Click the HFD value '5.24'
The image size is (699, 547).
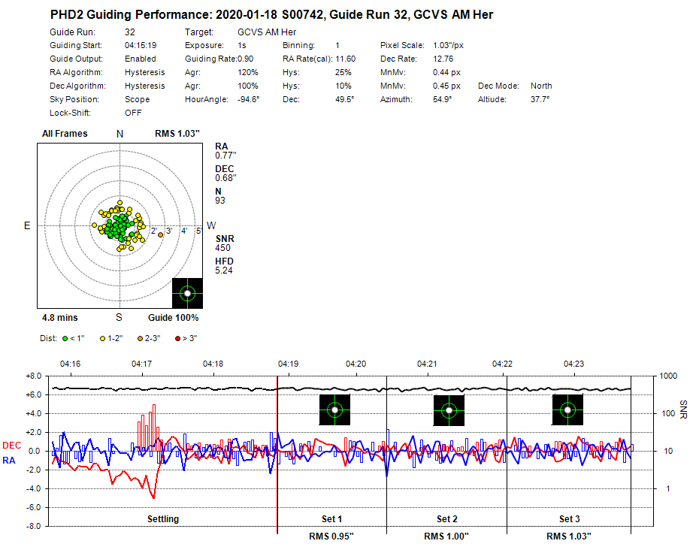click(x=224, y=270)
